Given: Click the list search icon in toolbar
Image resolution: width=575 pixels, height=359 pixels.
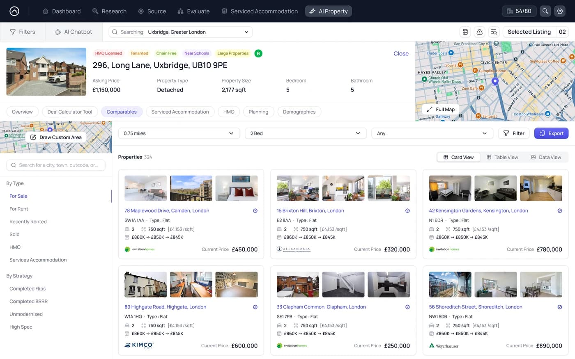Looking at the screenshot, I should 494,32.
